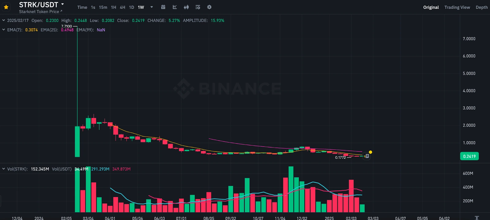Switch to the 1D interval
The image size is (490, 220).
point(132,7)
